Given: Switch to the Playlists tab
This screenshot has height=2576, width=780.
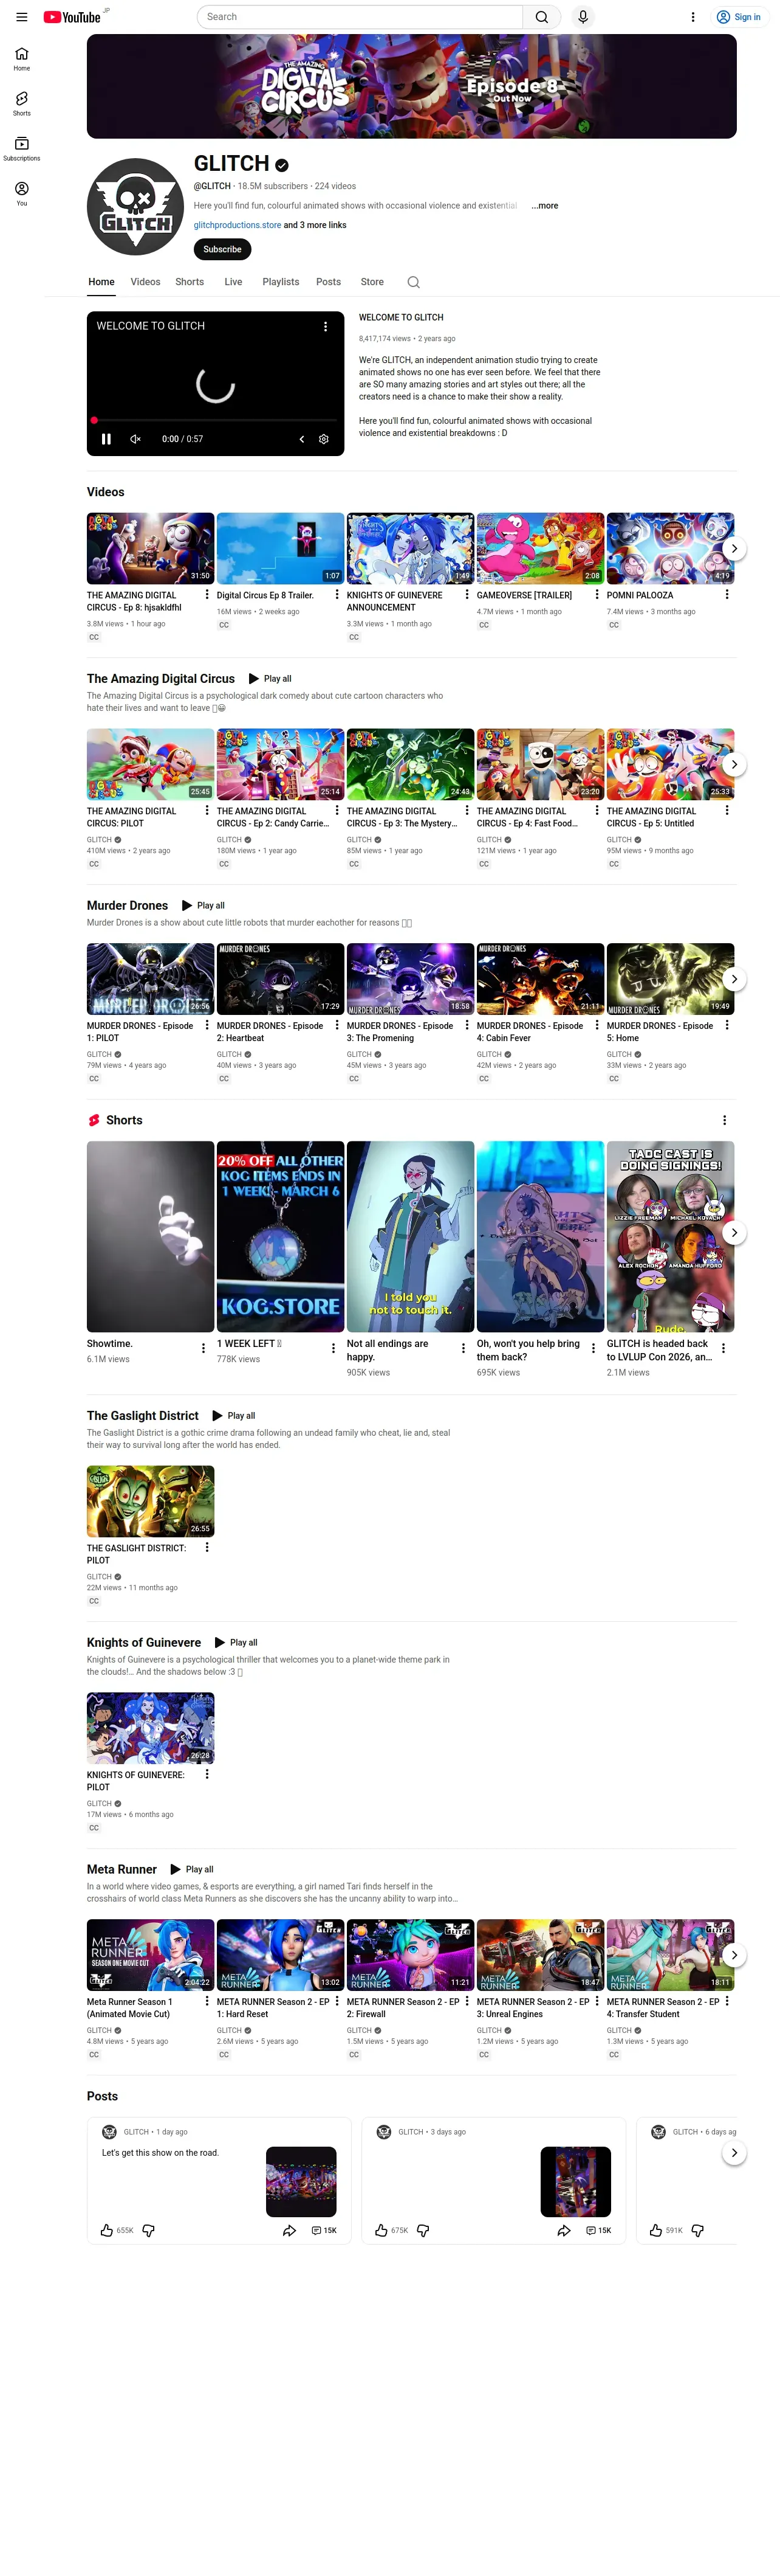Looking at the screenshot, I should 281,282.
